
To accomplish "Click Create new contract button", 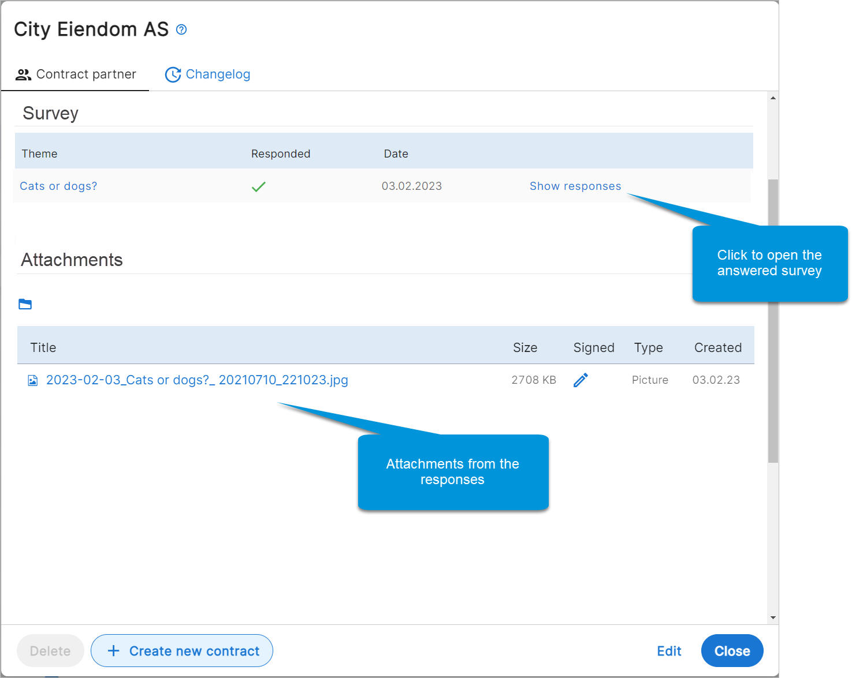I will 182,651.
